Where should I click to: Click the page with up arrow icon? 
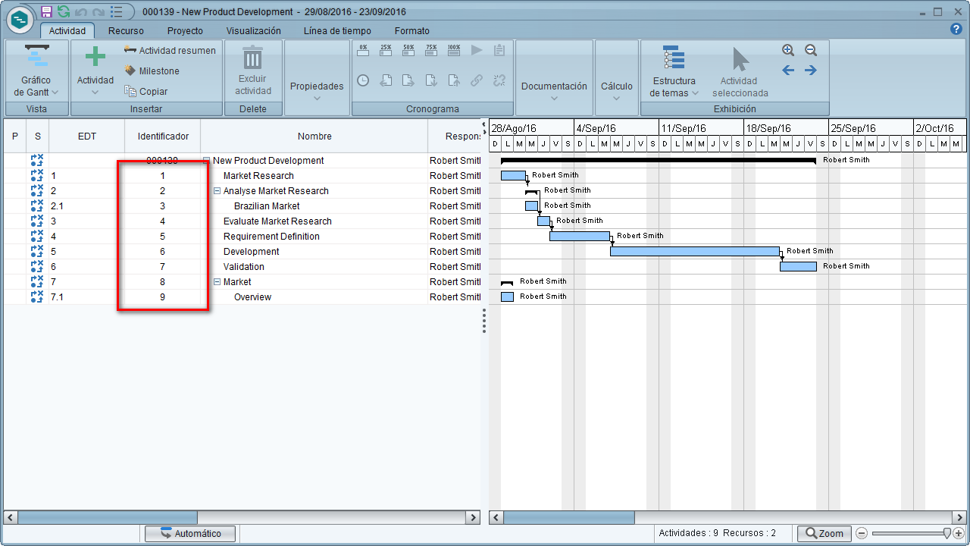pos(454,80)
